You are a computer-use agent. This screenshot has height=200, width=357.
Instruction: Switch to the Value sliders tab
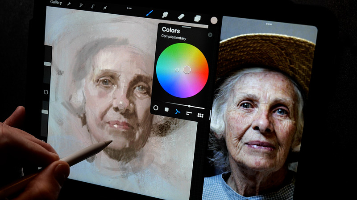189,113
